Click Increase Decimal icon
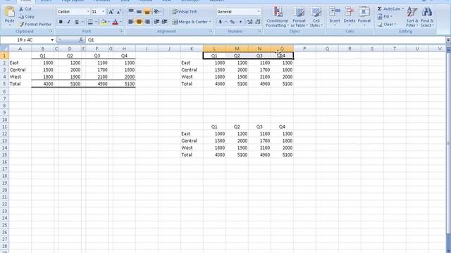This screenshot has height=253, width=451. (x=249, y=22)
